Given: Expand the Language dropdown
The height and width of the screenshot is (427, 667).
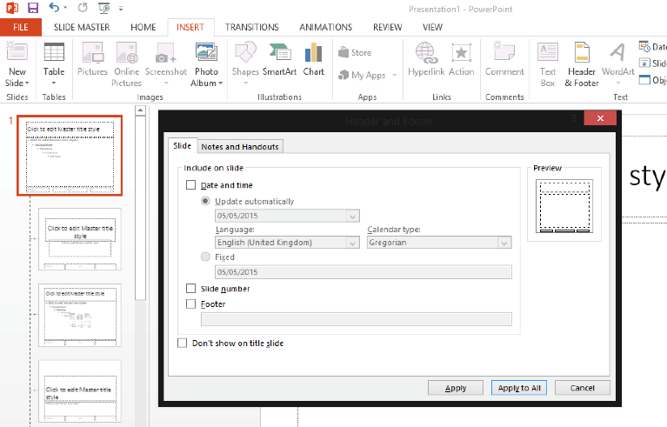Looking at the screenshot, I should pos(352,243).
